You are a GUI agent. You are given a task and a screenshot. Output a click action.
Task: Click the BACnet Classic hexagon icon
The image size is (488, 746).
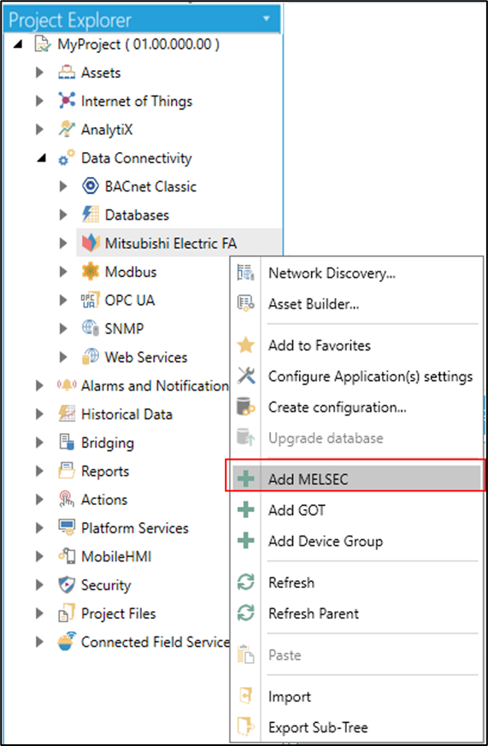tap(91, 186)
